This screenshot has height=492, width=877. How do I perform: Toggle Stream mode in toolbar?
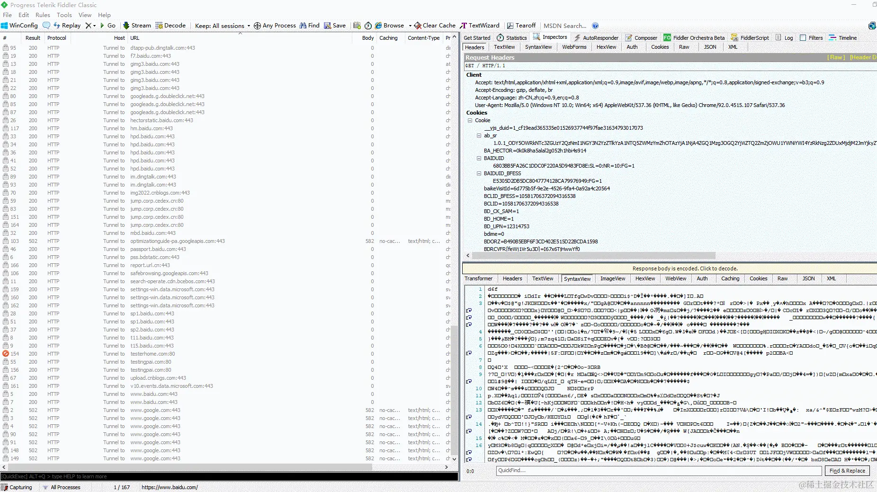137,26
